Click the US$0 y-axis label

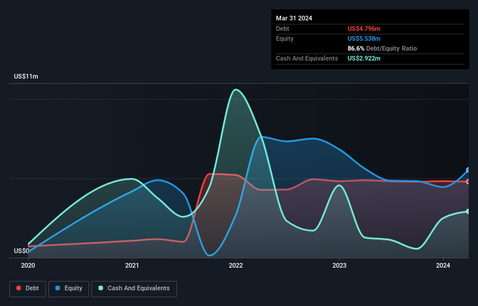pos(22,251)
